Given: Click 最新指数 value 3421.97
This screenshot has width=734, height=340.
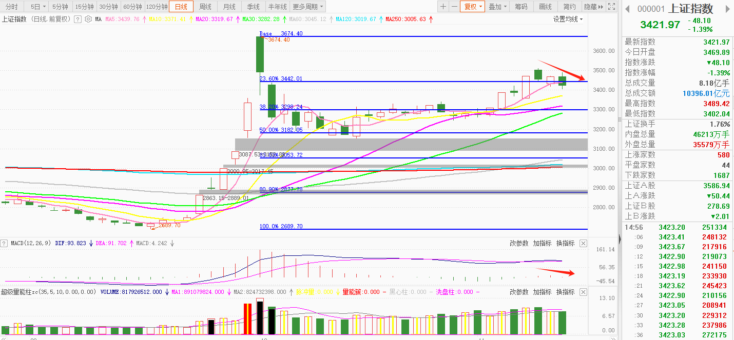Looking at the screenshot, I should coord(716,42).
